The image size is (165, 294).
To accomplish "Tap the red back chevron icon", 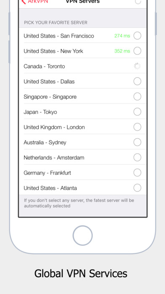I will click(x=24, y=2).
